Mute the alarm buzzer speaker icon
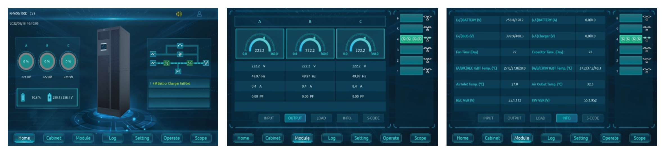Viewport: 665px width, 153px height. coord(179,14)
